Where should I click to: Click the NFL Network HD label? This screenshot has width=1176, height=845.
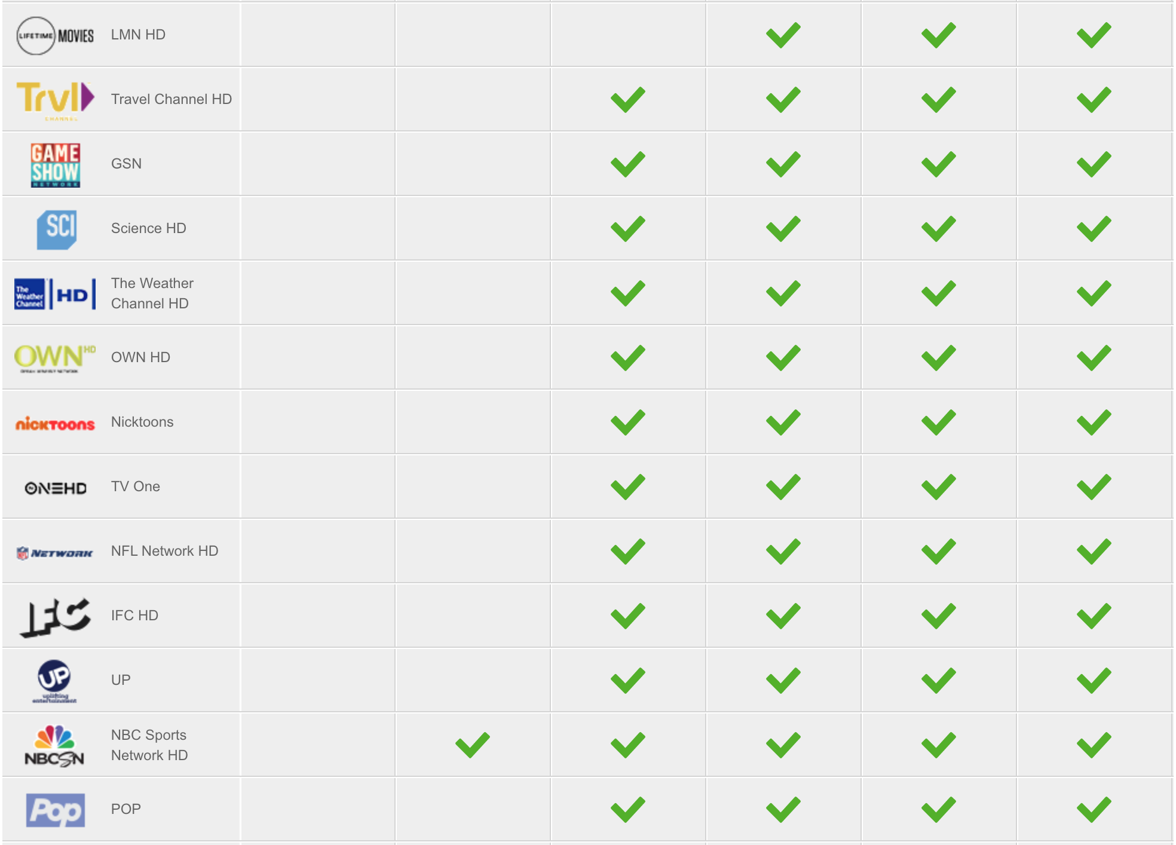click(x=165, y=551)
